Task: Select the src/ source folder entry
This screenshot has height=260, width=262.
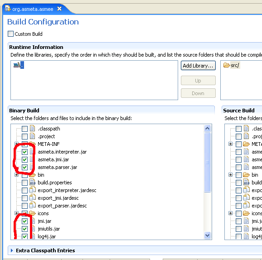Action: click(x=235, y=65)
